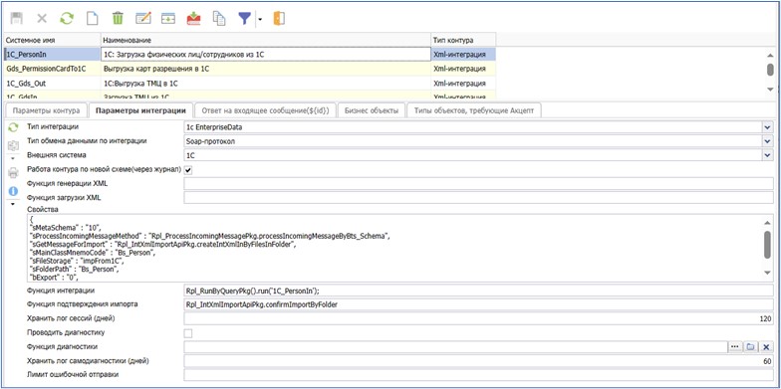781x389 pixels.
Task: Exit form using orange door icon
Action: tap(279, 18)
